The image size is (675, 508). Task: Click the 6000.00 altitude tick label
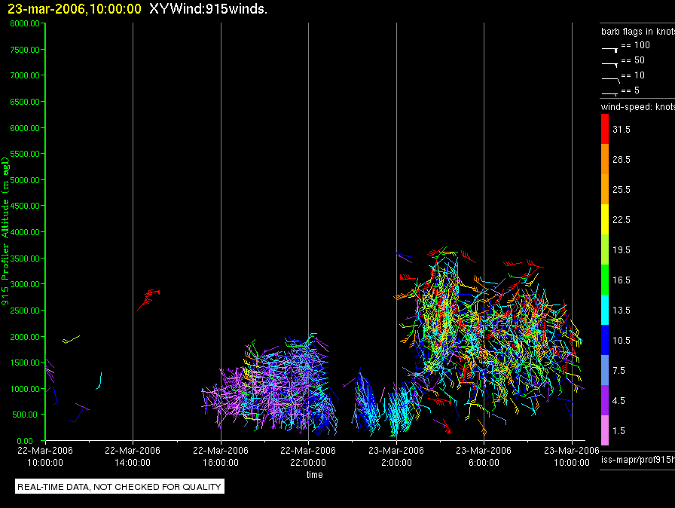click(x=25, y=128)
